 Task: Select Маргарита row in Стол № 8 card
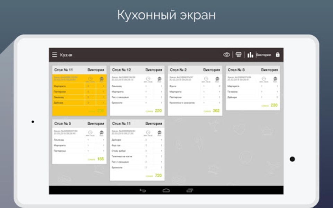point(253,86)
